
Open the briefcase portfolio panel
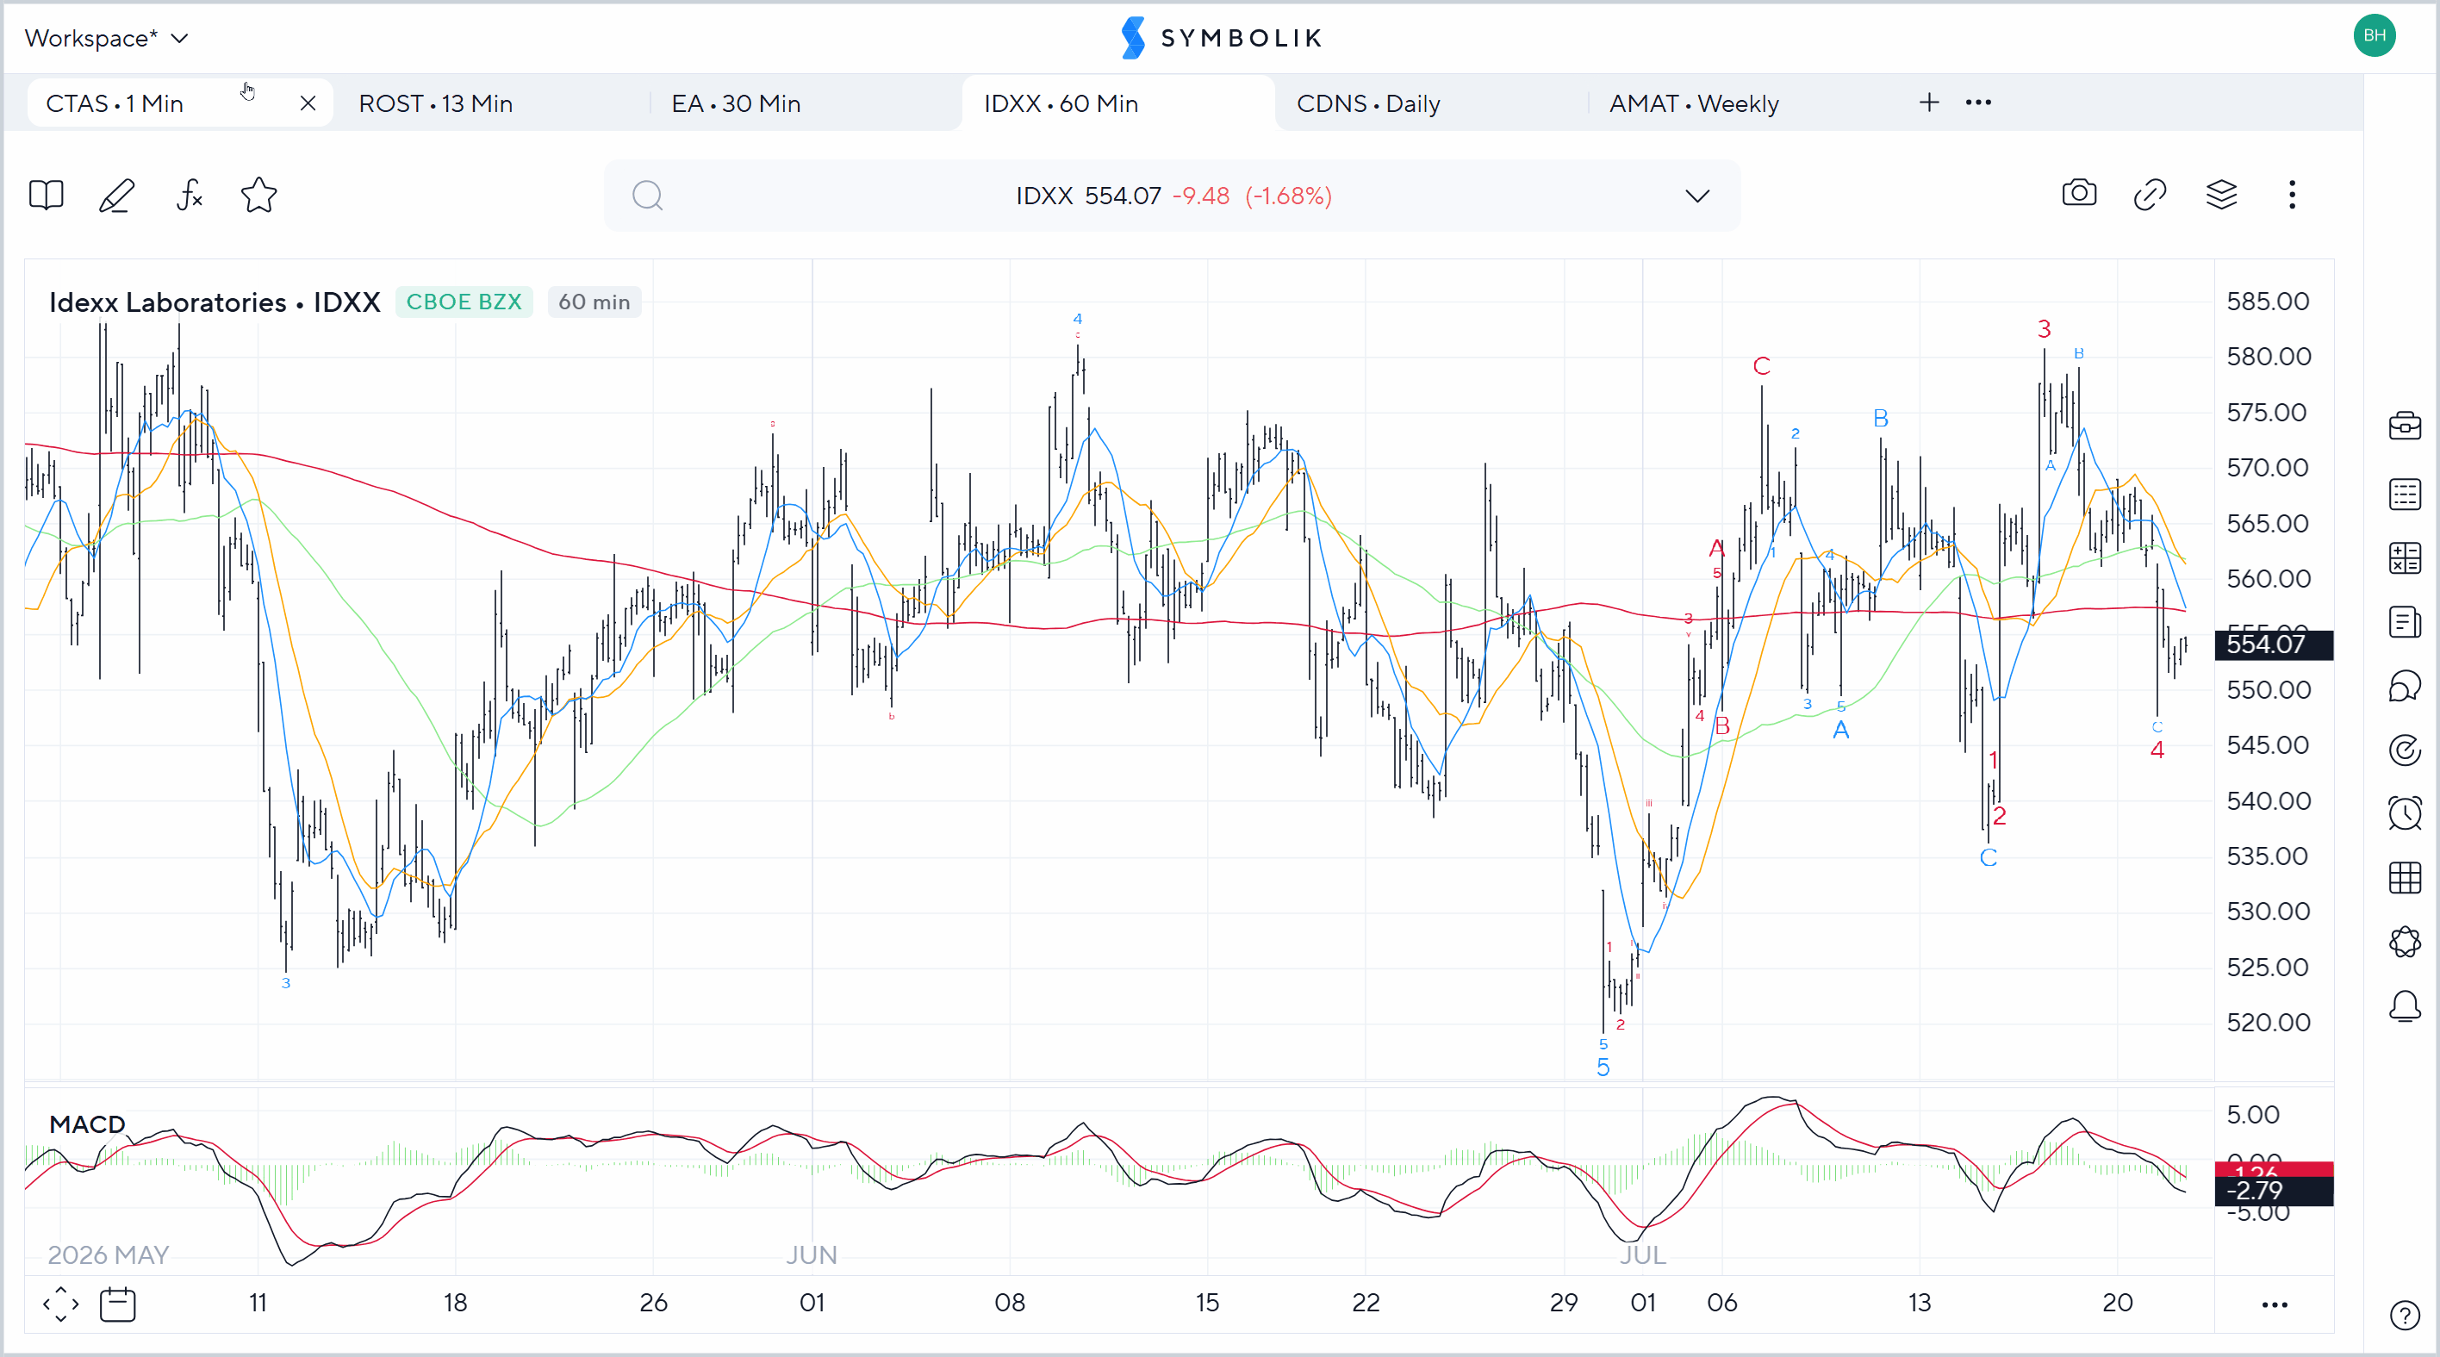pos(2405,426)
